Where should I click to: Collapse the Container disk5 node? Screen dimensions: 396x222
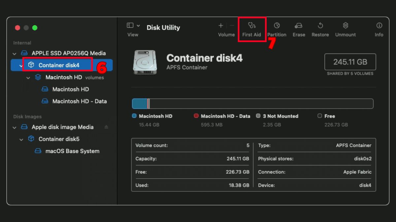(21, 139)
